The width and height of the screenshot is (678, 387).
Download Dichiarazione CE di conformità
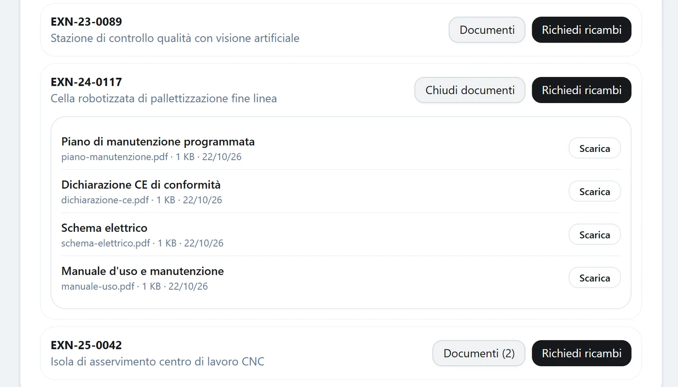pyautogui.click(x=595, y=192)
